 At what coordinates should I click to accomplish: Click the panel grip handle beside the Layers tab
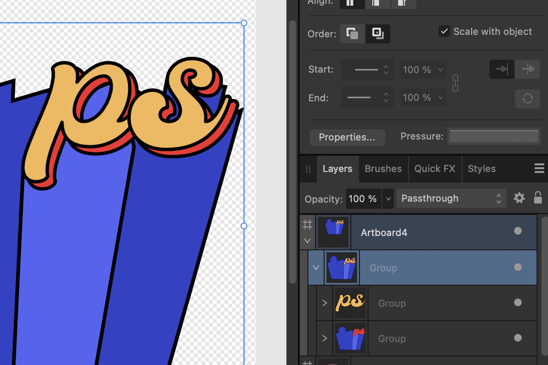[x=308, y=169]
